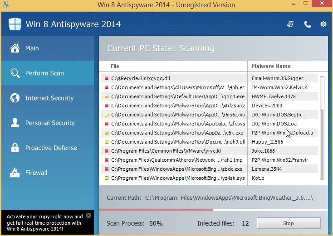This screenshot has height=236, width=333.
Task: Click yellow threat marker for r6is6.tmp
Action: pos(107,115)
